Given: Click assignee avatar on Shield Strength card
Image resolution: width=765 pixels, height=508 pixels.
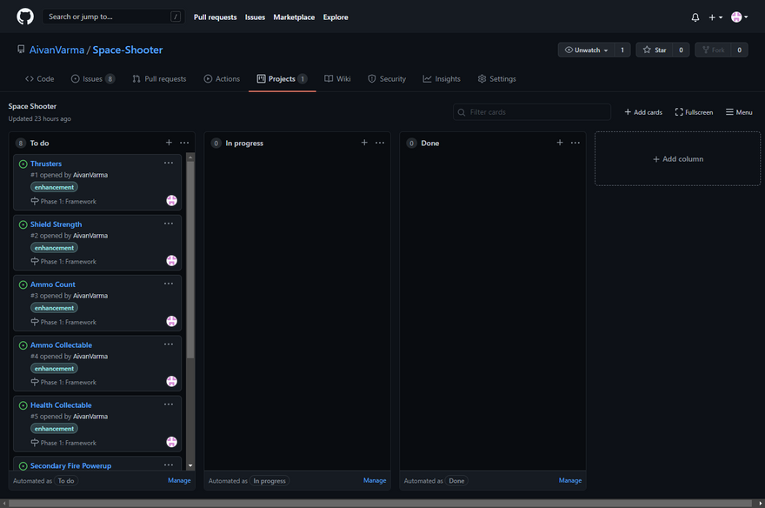Looking at the screenshot, I should tap(172, 261).
